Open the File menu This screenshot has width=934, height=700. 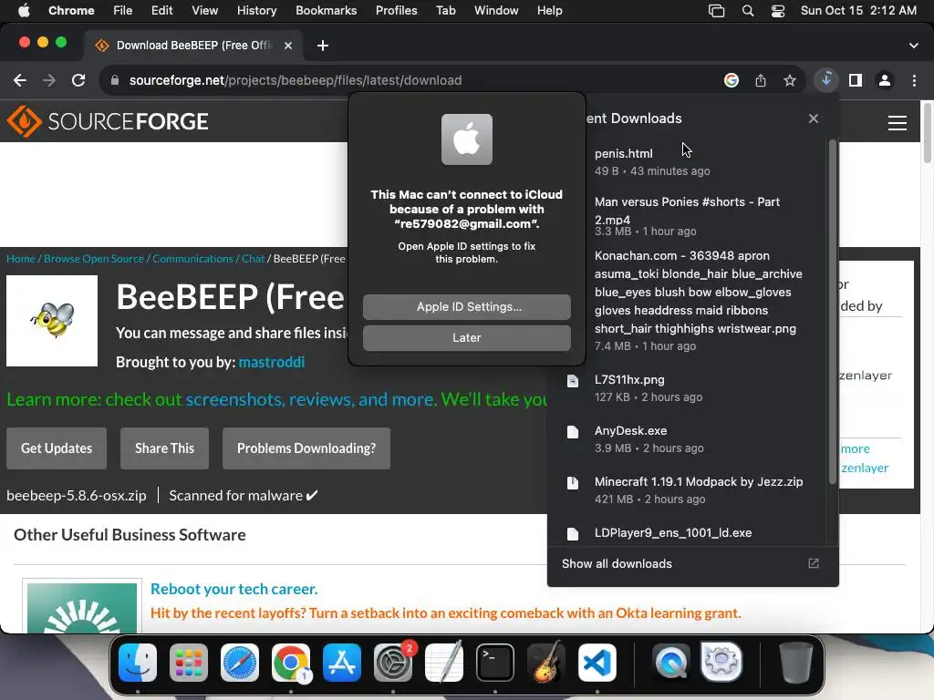123,10
